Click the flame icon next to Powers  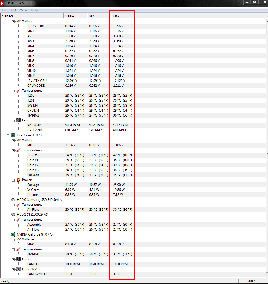pos(18,180)
